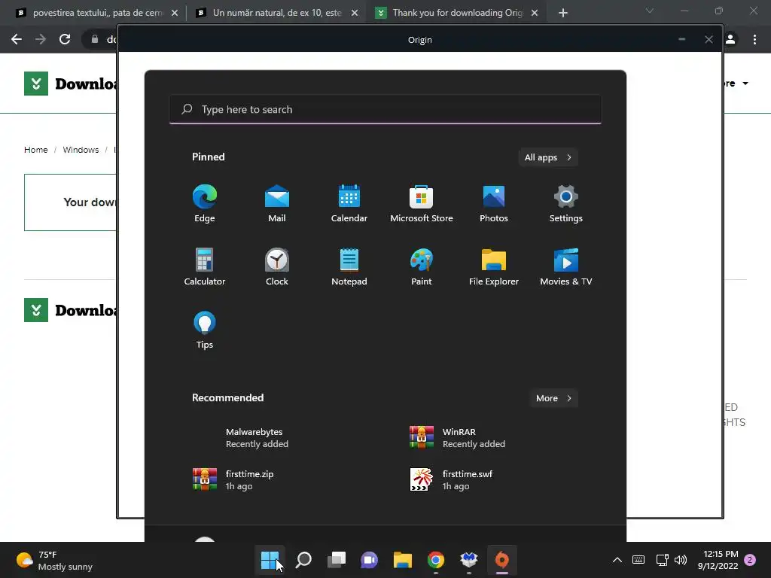Image resolution: width=771 pixels, height=578 pixels.
Task: Launch Movies & TV app
Action: 566,267
